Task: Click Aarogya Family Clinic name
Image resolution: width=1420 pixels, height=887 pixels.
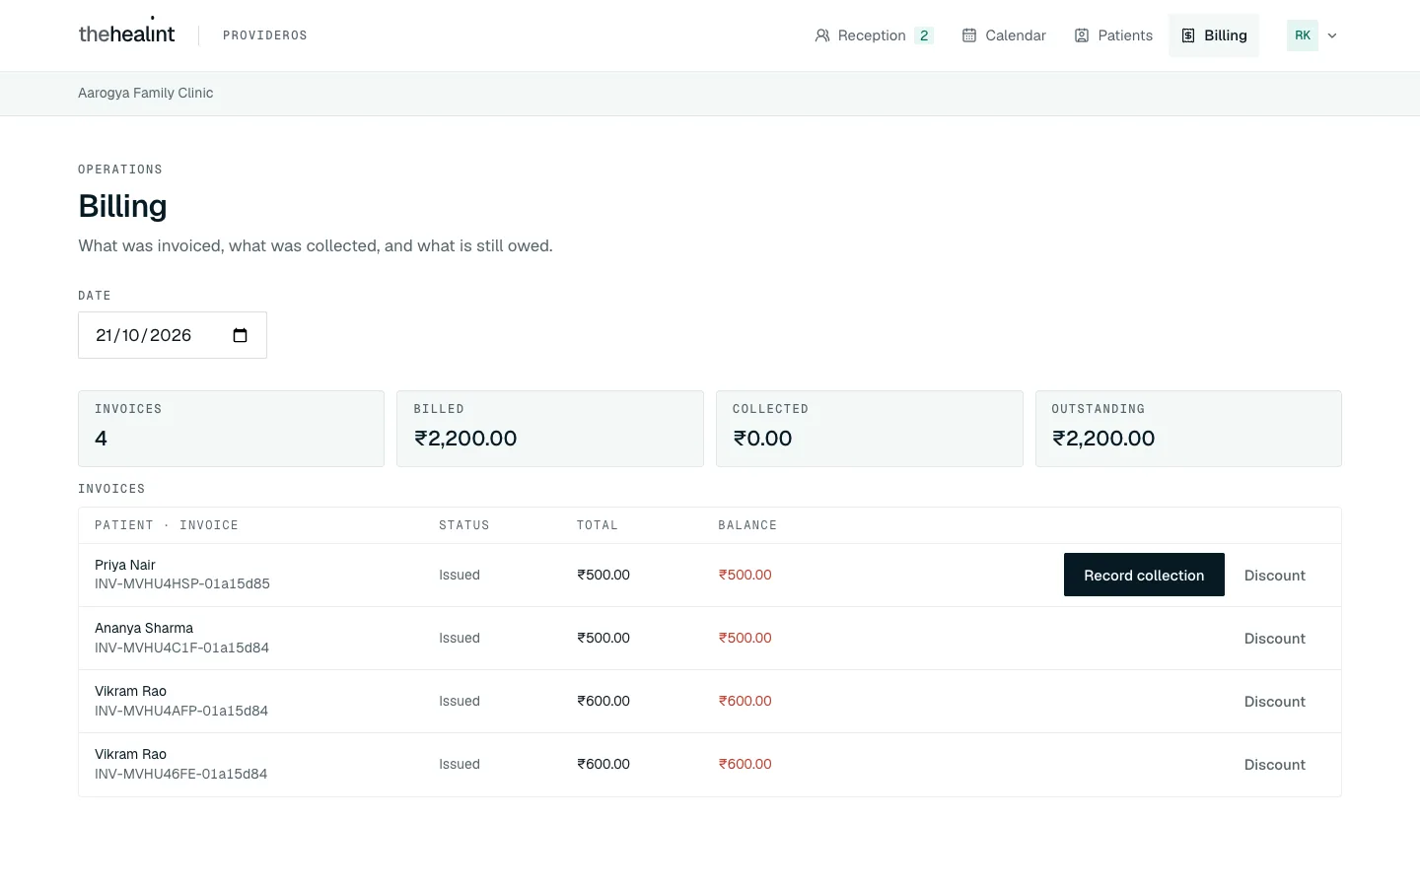Action: [146, 93]
